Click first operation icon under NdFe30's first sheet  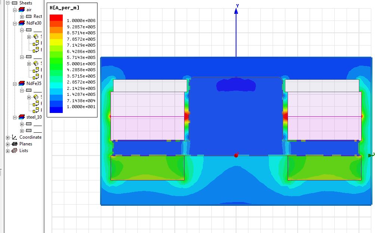[x=36, y=44]
